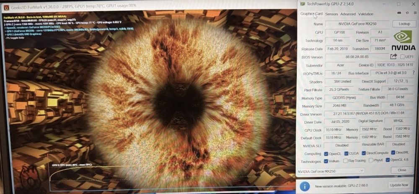Click the Lookup button
The height and width of the screenshot is (194, 419).
point(404,24)
